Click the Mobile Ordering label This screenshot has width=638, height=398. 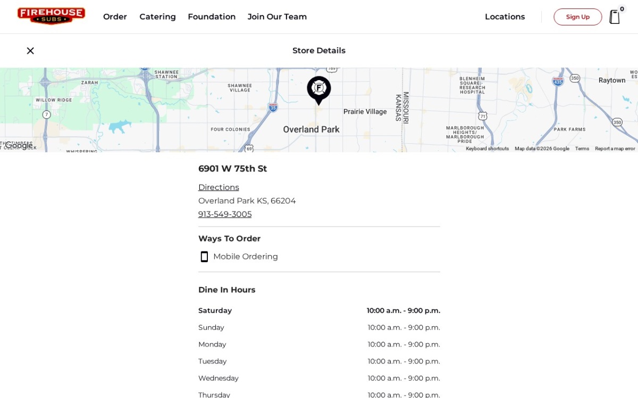(x=245, y=257)
